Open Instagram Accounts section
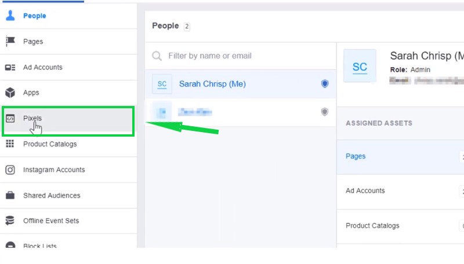The height and width of the screenshot is (264, 464). click(68, 170)
